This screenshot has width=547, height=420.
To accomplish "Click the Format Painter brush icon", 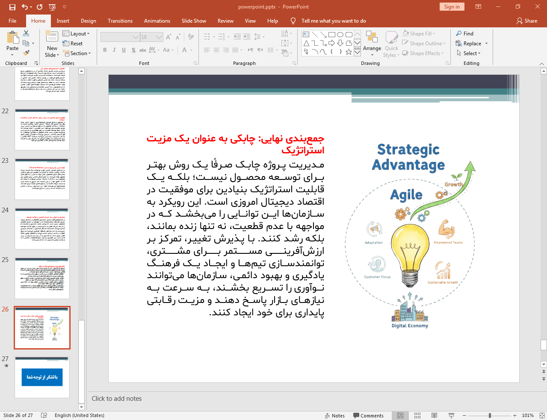I will [26, 53].
